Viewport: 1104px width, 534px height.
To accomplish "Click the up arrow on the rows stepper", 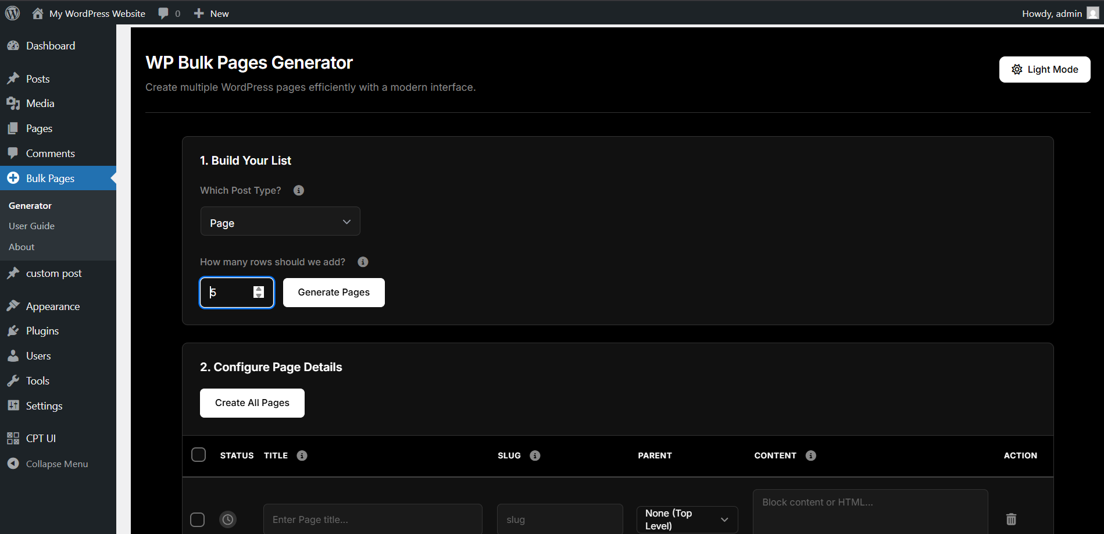I will tap(259, 289).
